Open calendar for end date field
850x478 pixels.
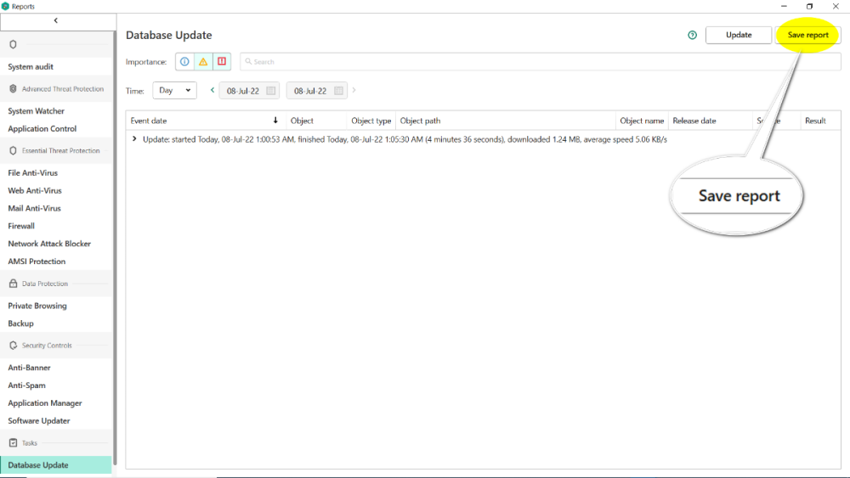coord(339,91)
